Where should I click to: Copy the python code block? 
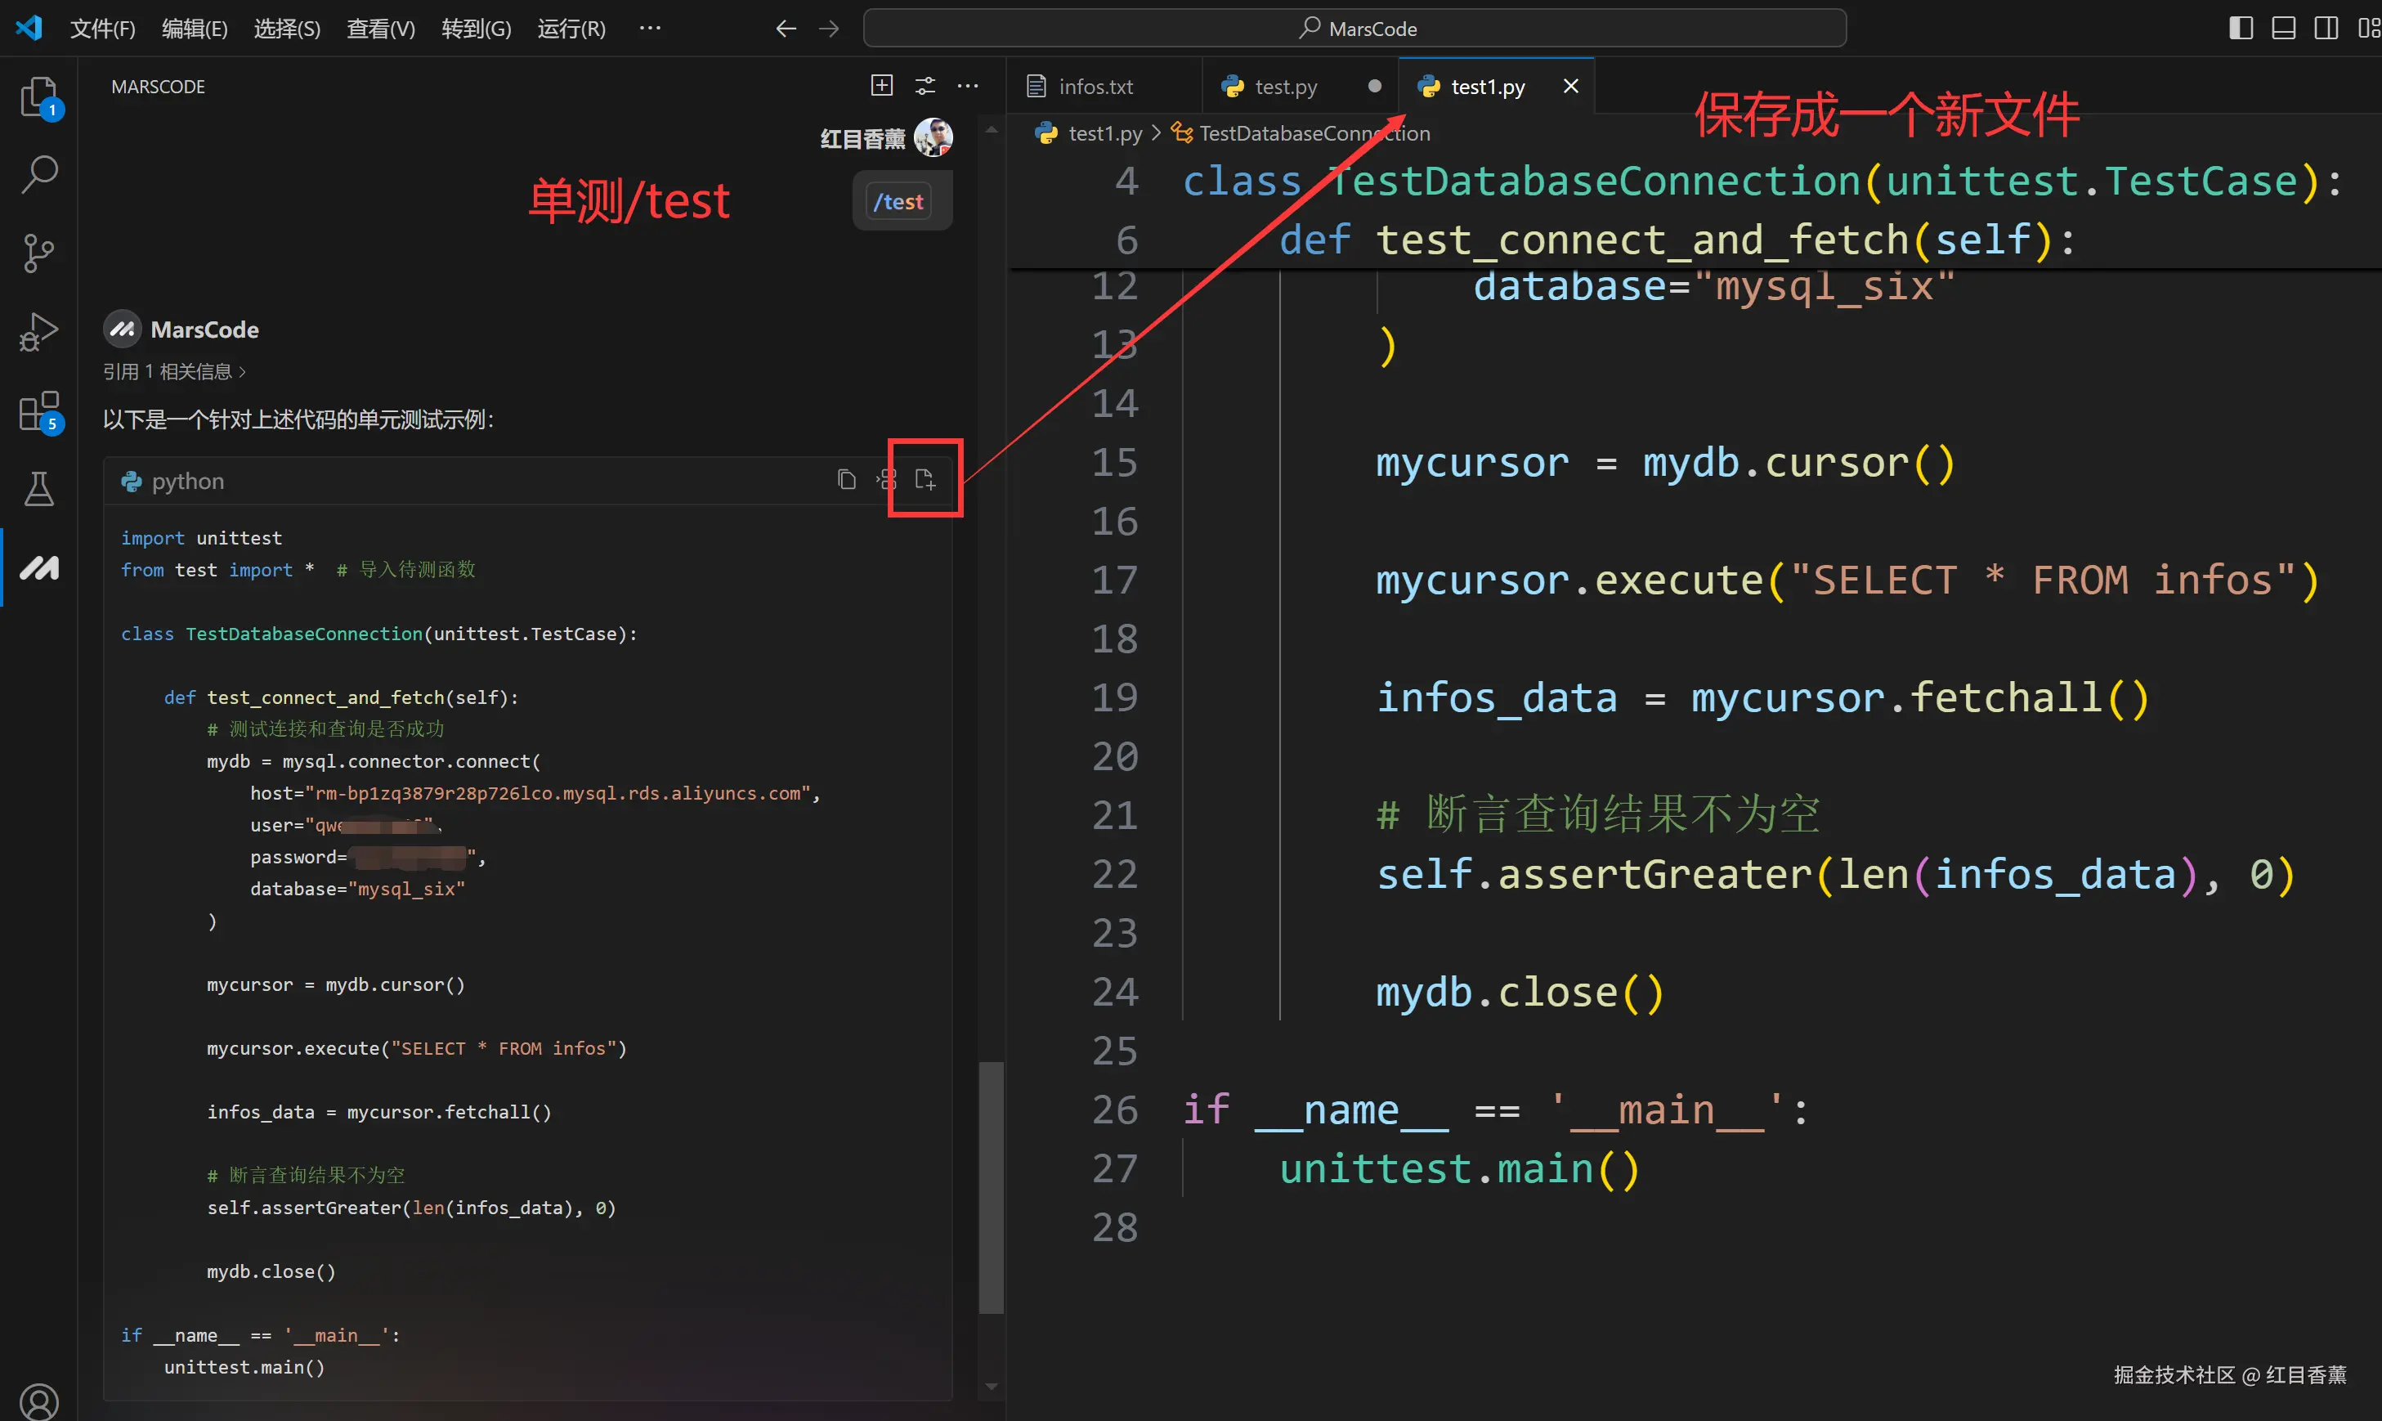point(846,480)
